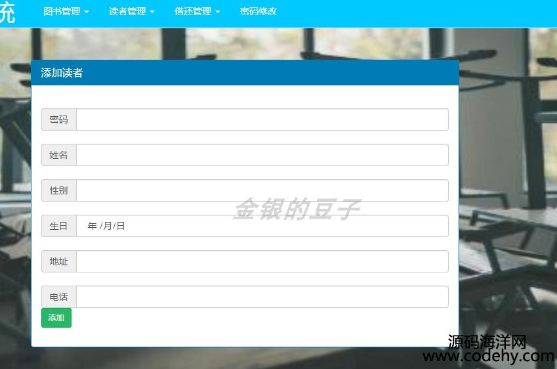This screenshot has height=369, width=557.
Task: Click the 性别 field label
Action: pos(59,190)
